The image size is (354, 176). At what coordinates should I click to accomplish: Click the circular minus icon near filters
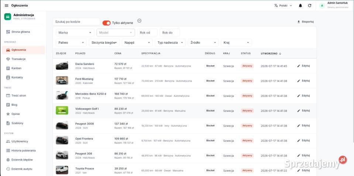tap(139, 21)
